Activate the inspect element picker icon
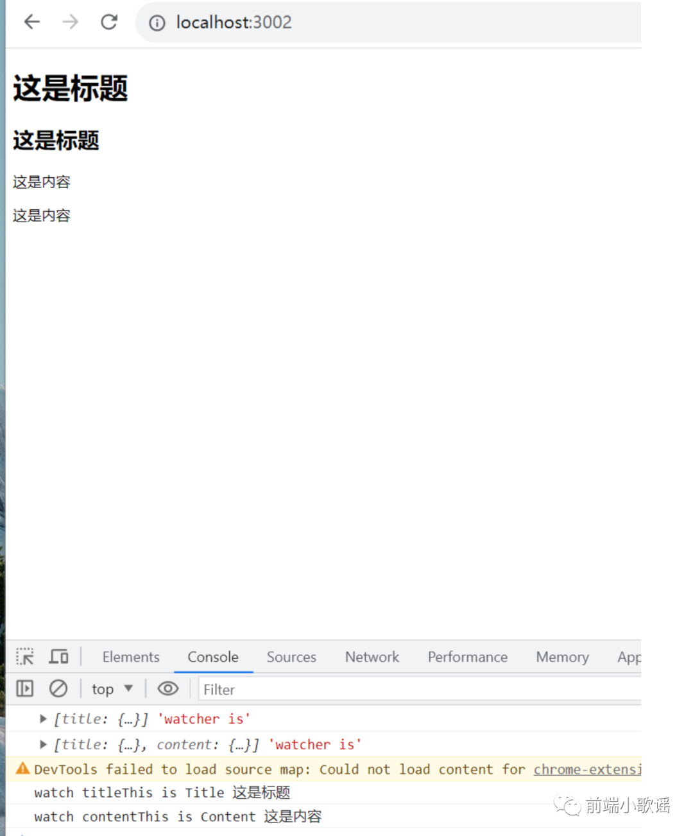Image resolution: width=693 pixels, height=836 pixels. pos(25,657)
